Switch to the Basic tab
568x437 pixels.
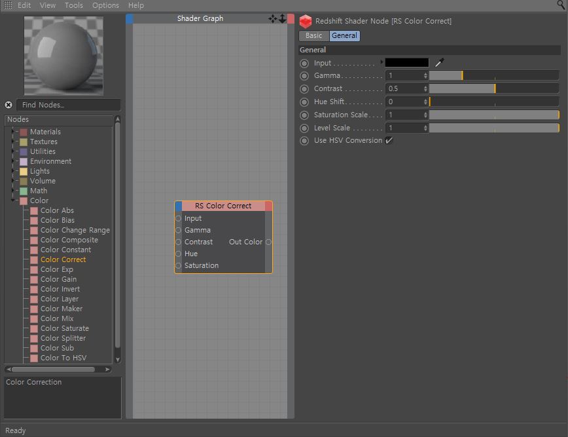(x=313, y=35)
